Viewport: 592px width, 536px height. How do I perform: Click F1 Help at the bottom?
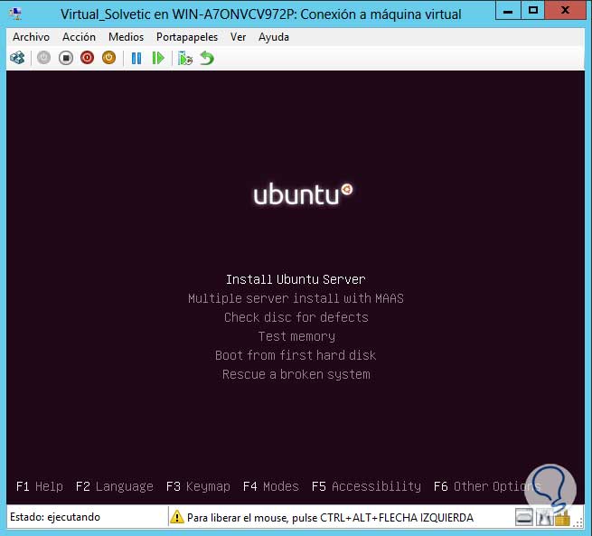pyautogui.click(x=40, y=486)
